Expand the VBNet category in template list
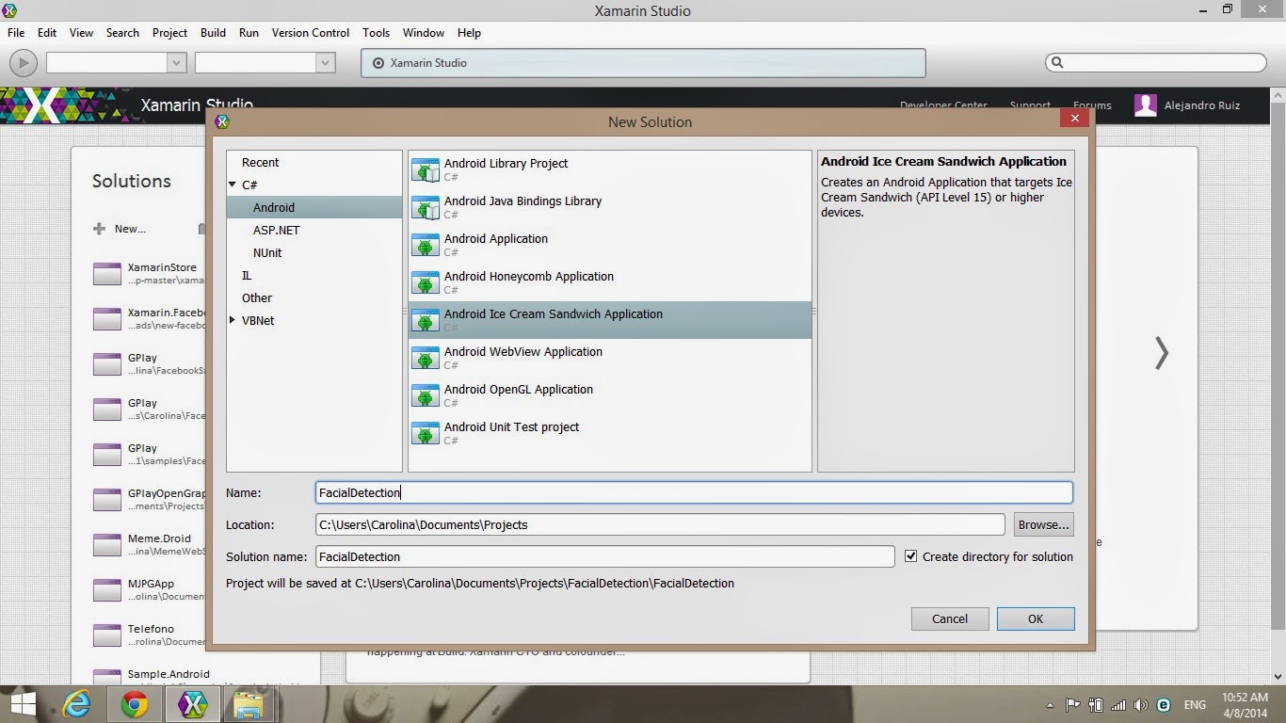1286x723 pixels. pos(233,320)
